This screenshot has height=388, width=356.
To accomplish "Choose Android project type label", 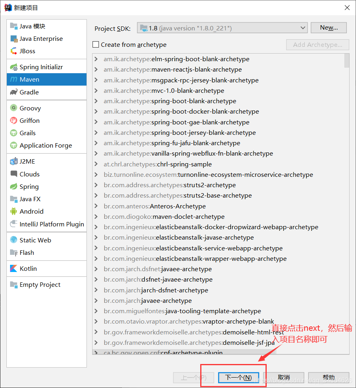I will pos(32,211).
